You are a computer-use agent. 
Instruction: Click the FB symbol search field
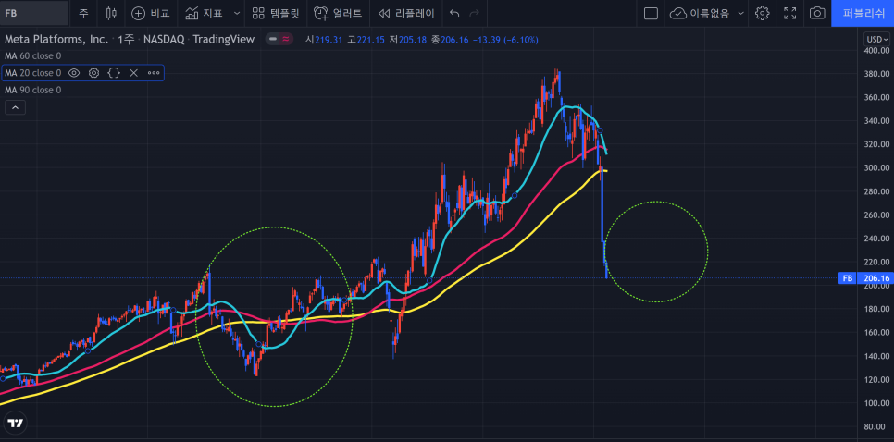tap(35, 13)
